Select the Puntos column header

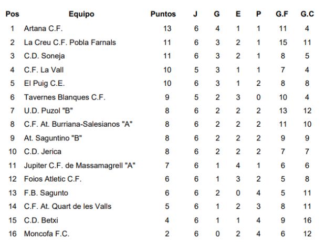163,14
